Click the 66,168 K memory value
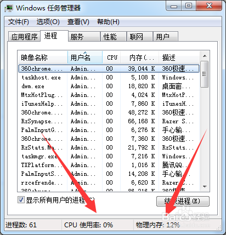The height and width of the screenshot is (235, 226). point(142,121)
